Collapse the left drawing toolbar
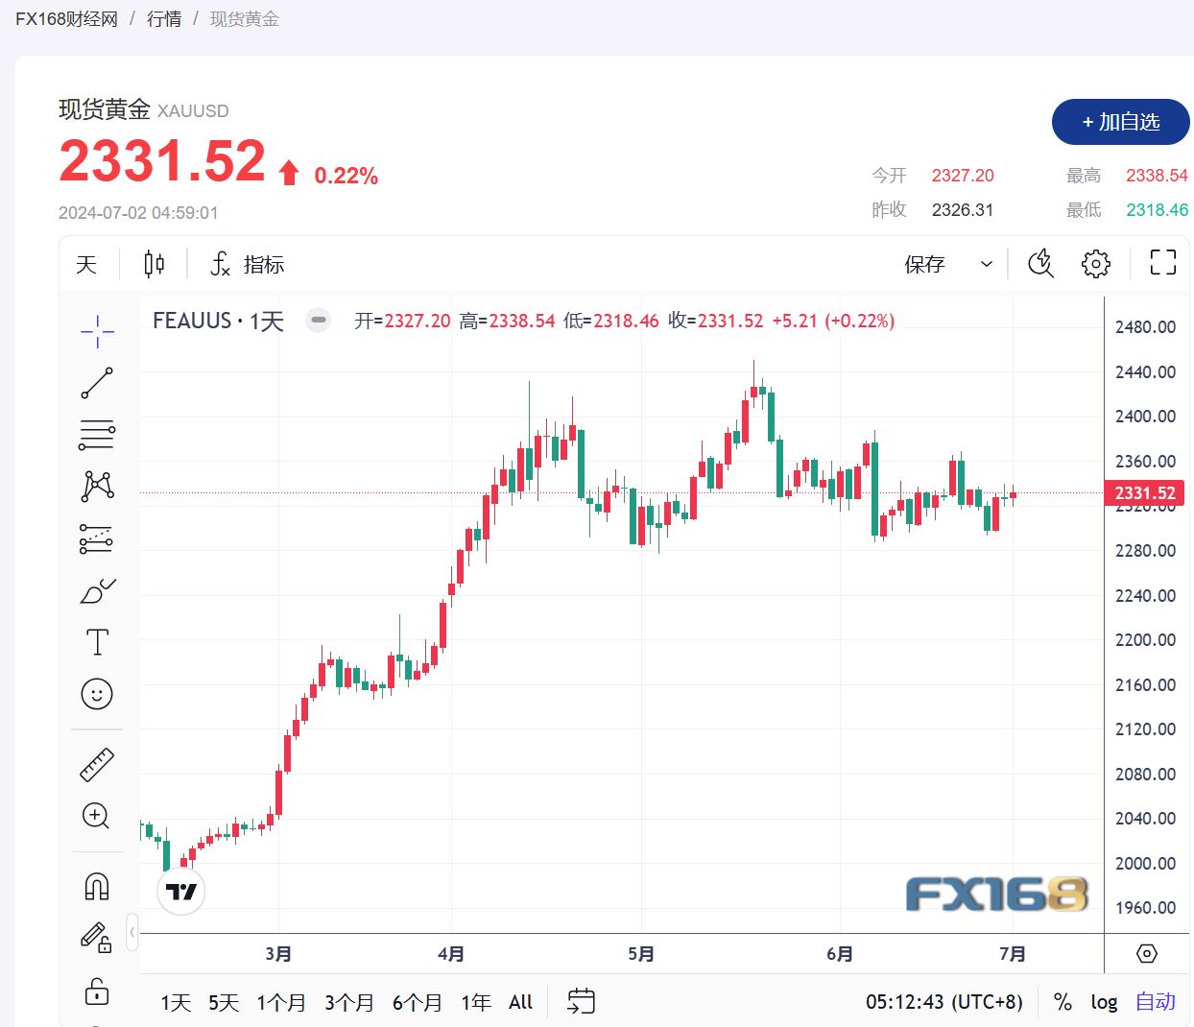The image size is (1194, 1027). click(x=133, y=931)
